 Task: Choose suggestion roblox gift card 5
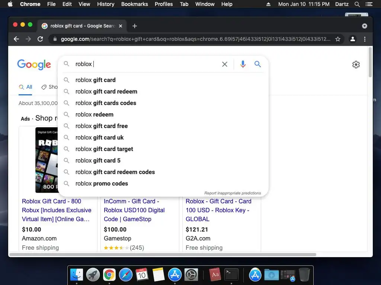click(x=163, y=160)
